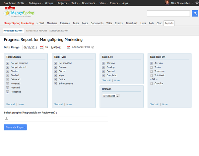Open the top bar Documents dropdown

pos(90,3)
